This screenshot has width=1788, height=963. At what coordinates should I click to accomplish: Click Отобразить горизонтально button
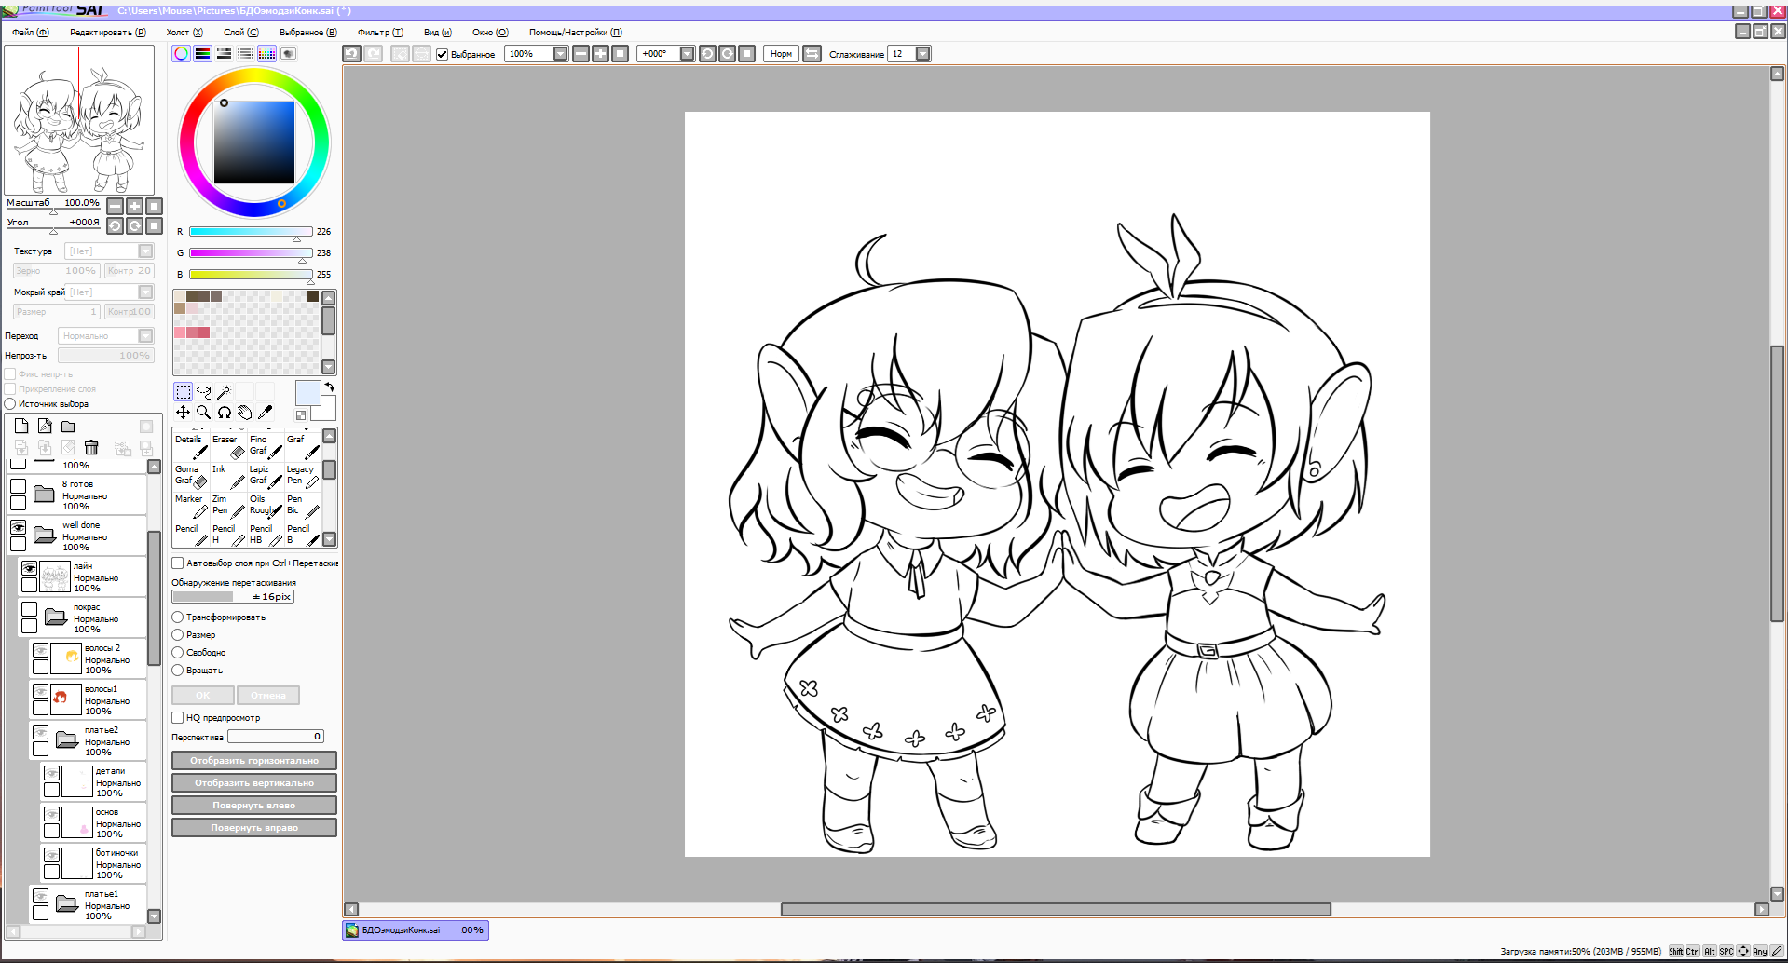click(253, 761)
